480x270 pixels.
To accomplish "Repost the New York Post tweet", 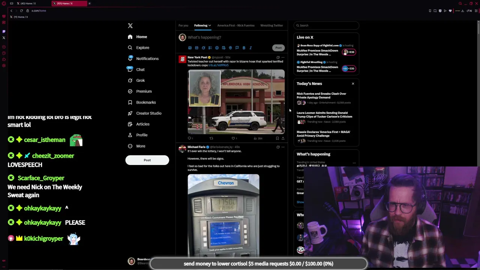I will tap(211, 138).
